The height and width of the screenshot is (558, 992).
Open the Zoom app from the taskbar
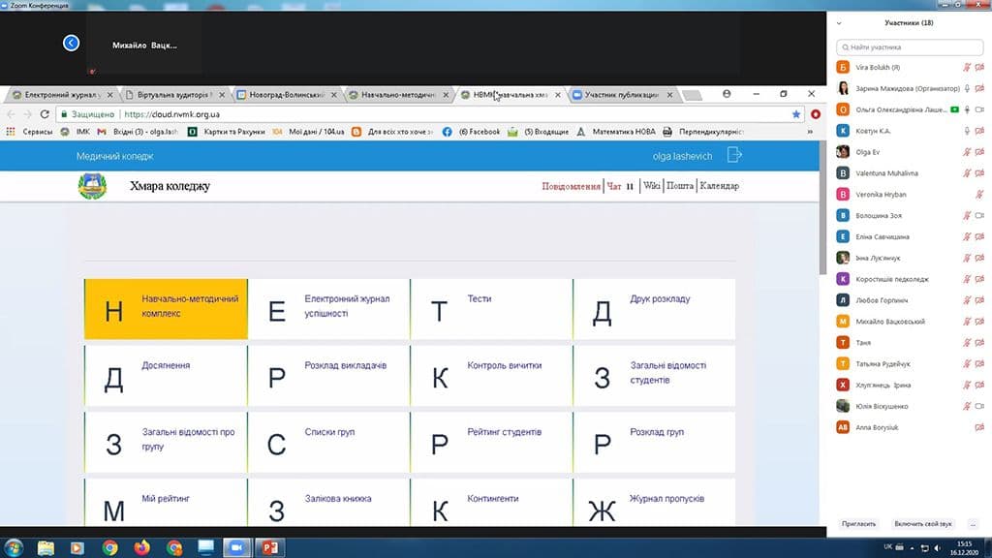coord(237,547)
